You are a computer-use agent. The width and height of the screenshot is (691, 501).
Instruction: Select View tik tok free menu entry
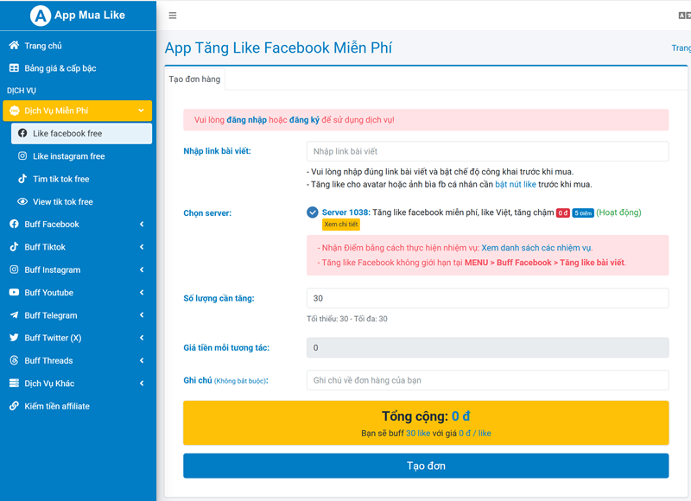tap(81, 202)
